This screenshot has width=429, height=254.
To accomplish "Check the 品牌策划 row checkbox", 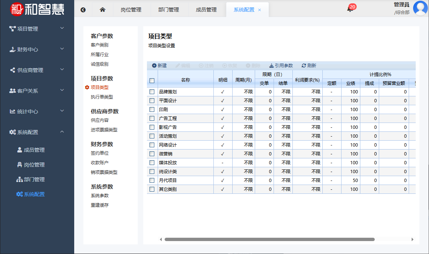I will tap(152, 92).
